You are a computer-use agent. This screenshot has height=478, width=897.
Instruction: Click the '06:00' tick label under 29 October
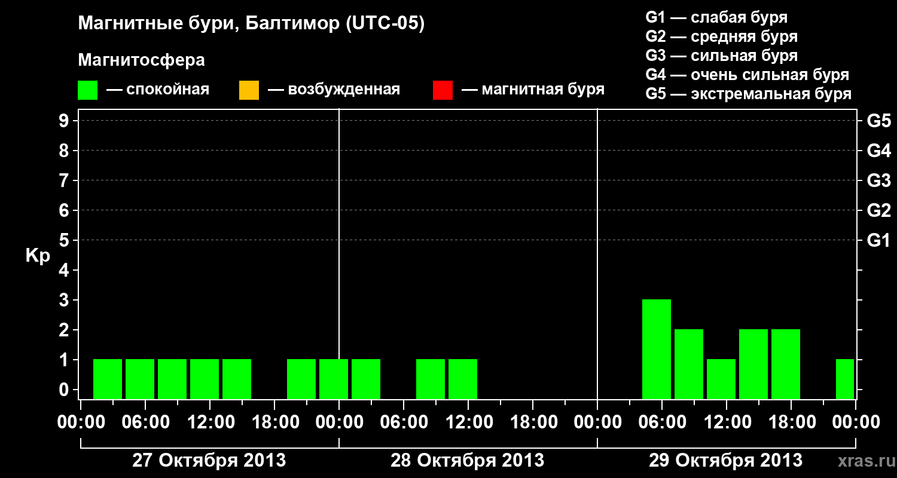pos(661,422)
